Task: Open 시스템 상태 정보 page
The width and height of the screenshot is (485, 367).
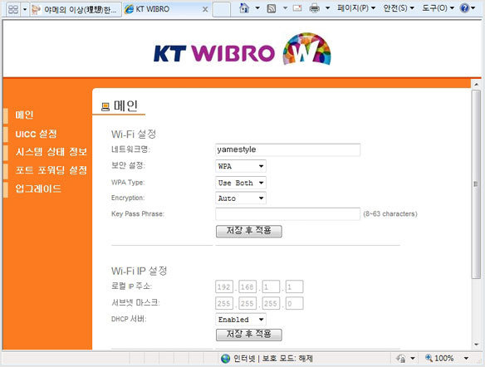Action: (51, 152)
